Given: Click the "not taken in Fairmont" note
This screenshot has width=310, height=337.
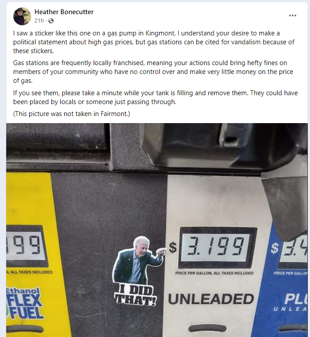Looking at the screenshot, I should (x=71, y=114).
